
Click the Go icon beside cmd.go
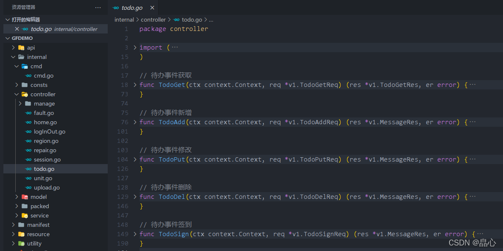(28, 75)
